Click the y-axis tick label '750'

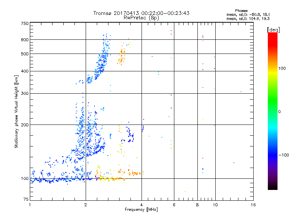coord(25,23)
